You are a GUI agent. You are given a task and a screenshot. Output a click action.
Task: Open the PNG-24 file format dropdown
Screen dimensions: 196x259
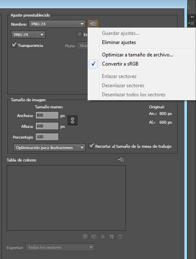[x=28, y=35]
